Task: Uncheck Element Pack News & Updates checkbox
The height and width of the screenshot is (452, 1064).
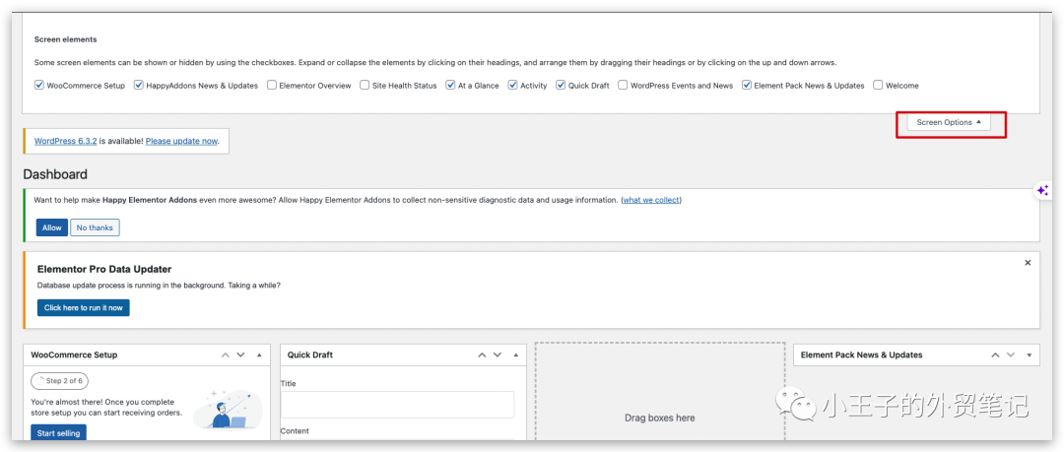Action: (x=747, y=86)
